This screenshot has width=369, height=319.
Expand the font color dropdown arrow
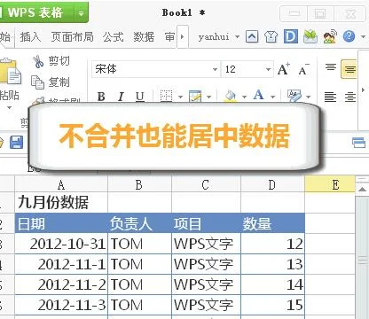point(272,97)
